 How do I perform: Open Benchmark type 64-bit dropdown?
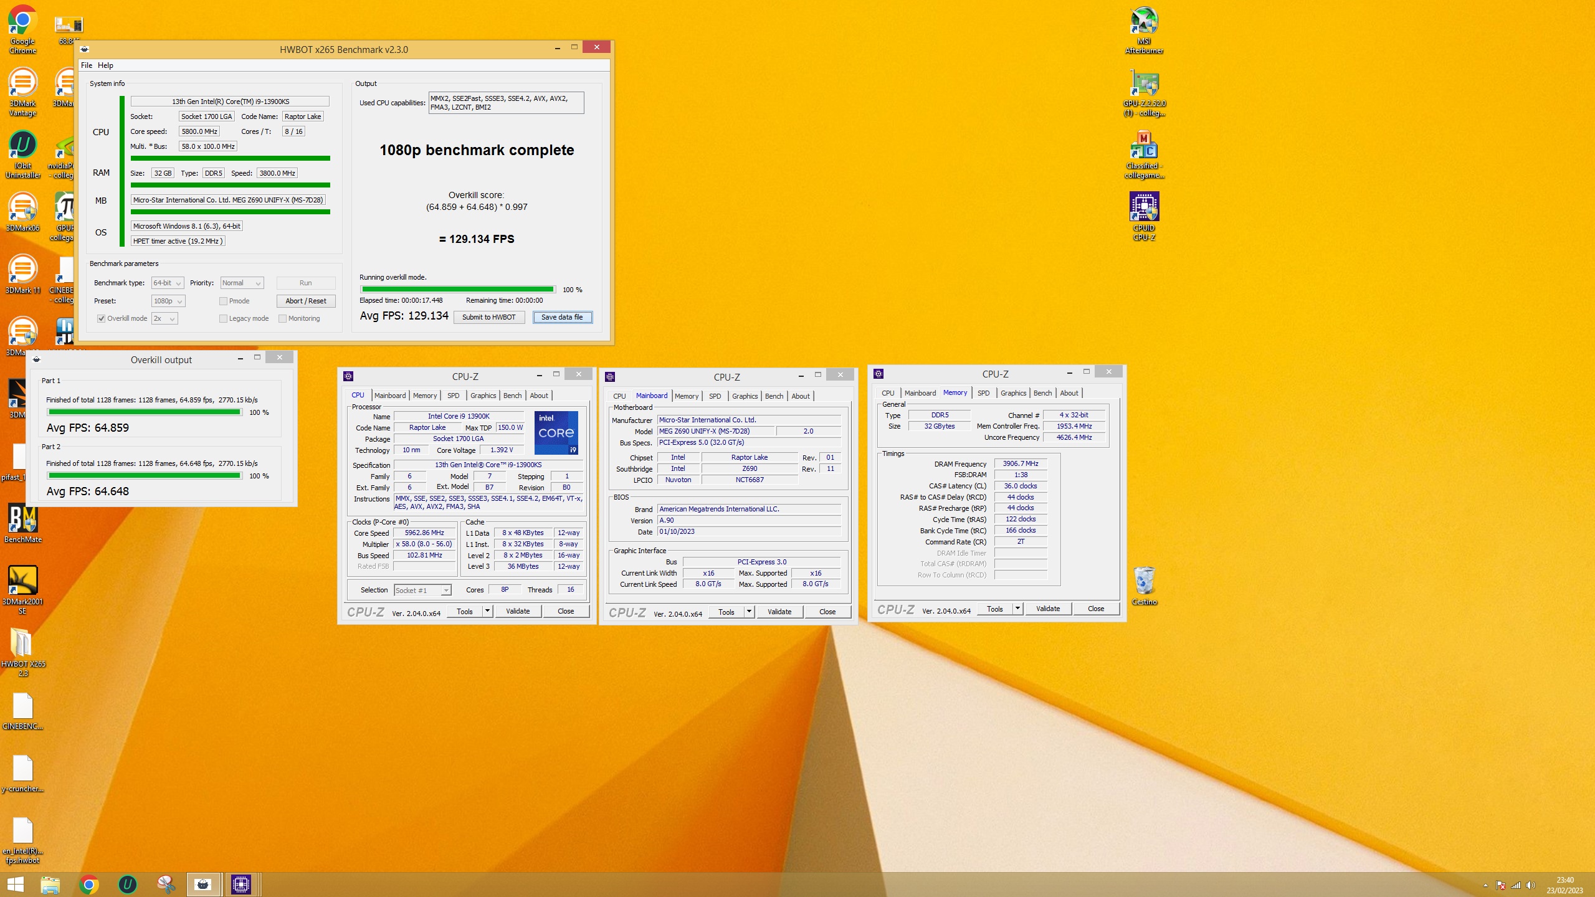[168, 283]
